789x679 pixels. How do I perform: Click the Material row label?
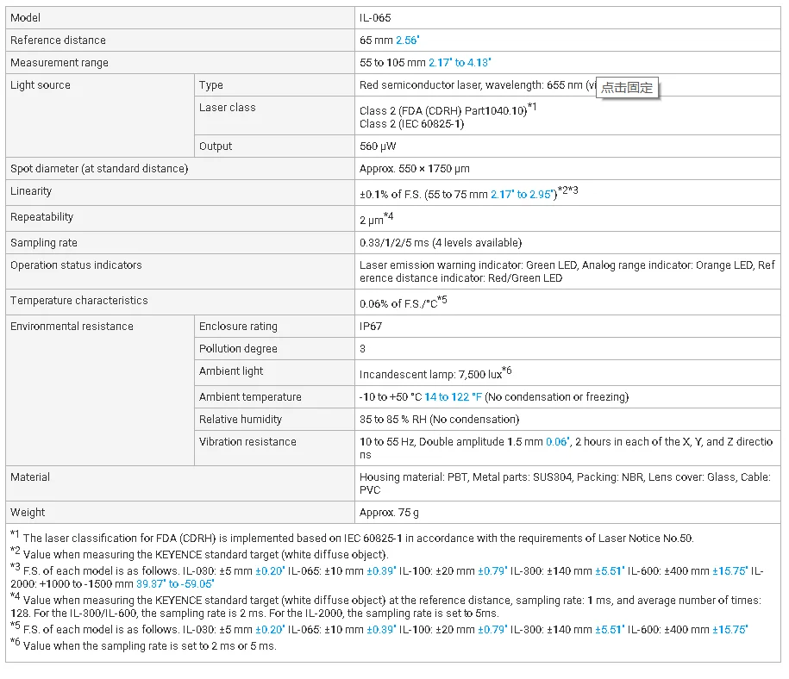[30, 477]
